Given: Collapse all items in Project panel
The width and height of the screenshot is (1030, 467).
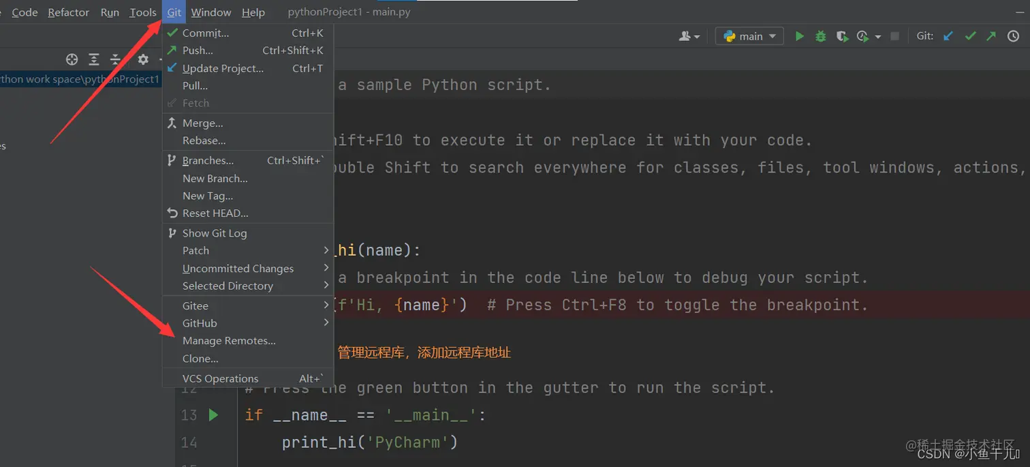Looking at the screenshot, I should tap(115, 59).
